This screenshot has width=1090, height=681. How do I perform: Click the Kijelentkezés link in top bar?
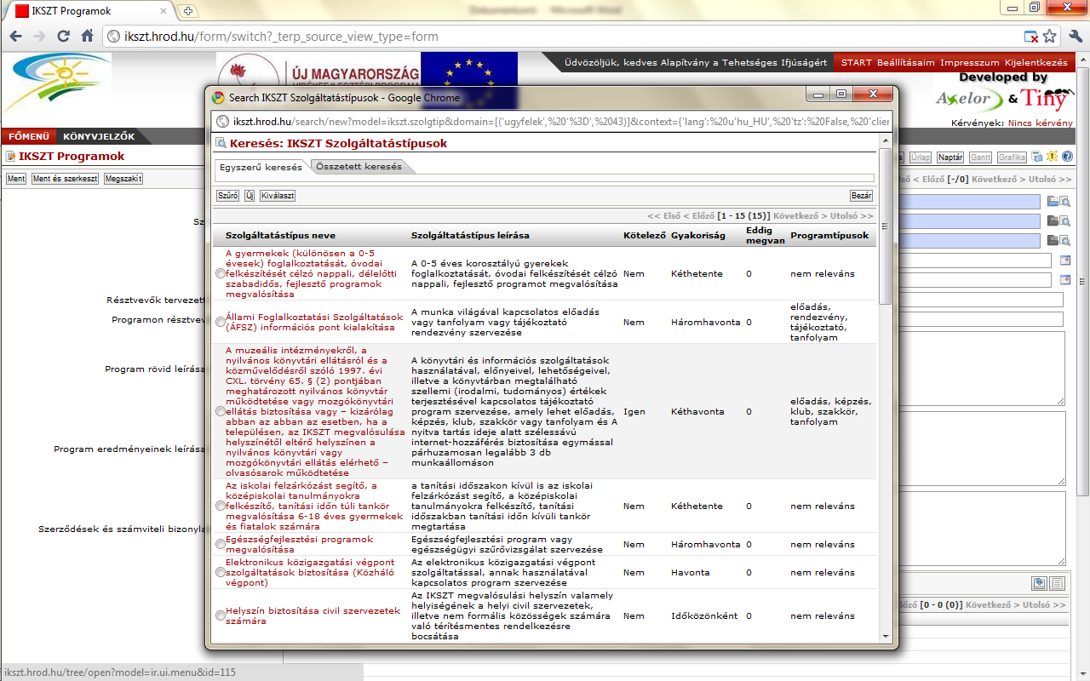click(1035, 62)
